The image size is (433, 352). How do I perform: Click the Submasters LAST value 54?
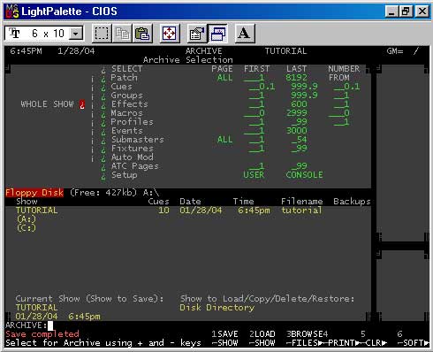300,140
